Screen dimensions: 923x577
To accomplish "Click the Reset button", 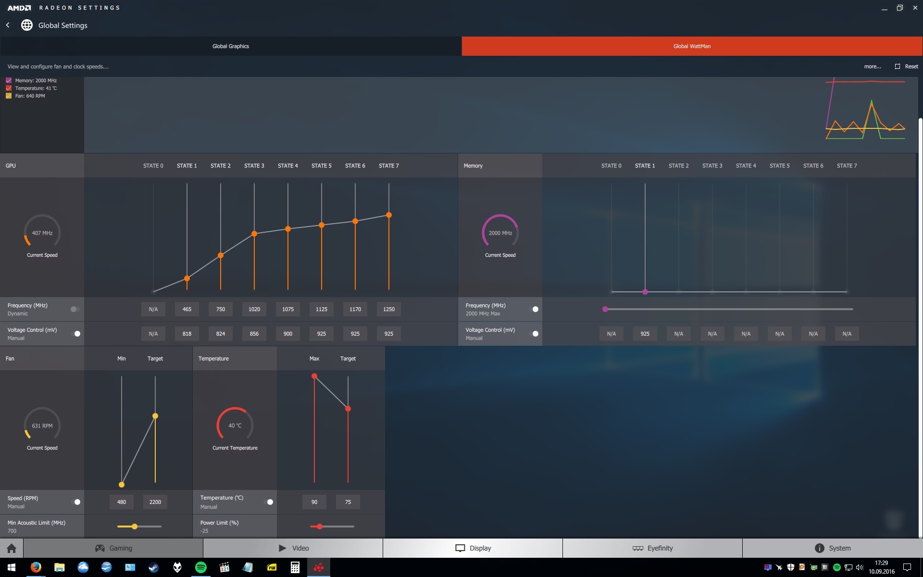I will pos(907,66).
